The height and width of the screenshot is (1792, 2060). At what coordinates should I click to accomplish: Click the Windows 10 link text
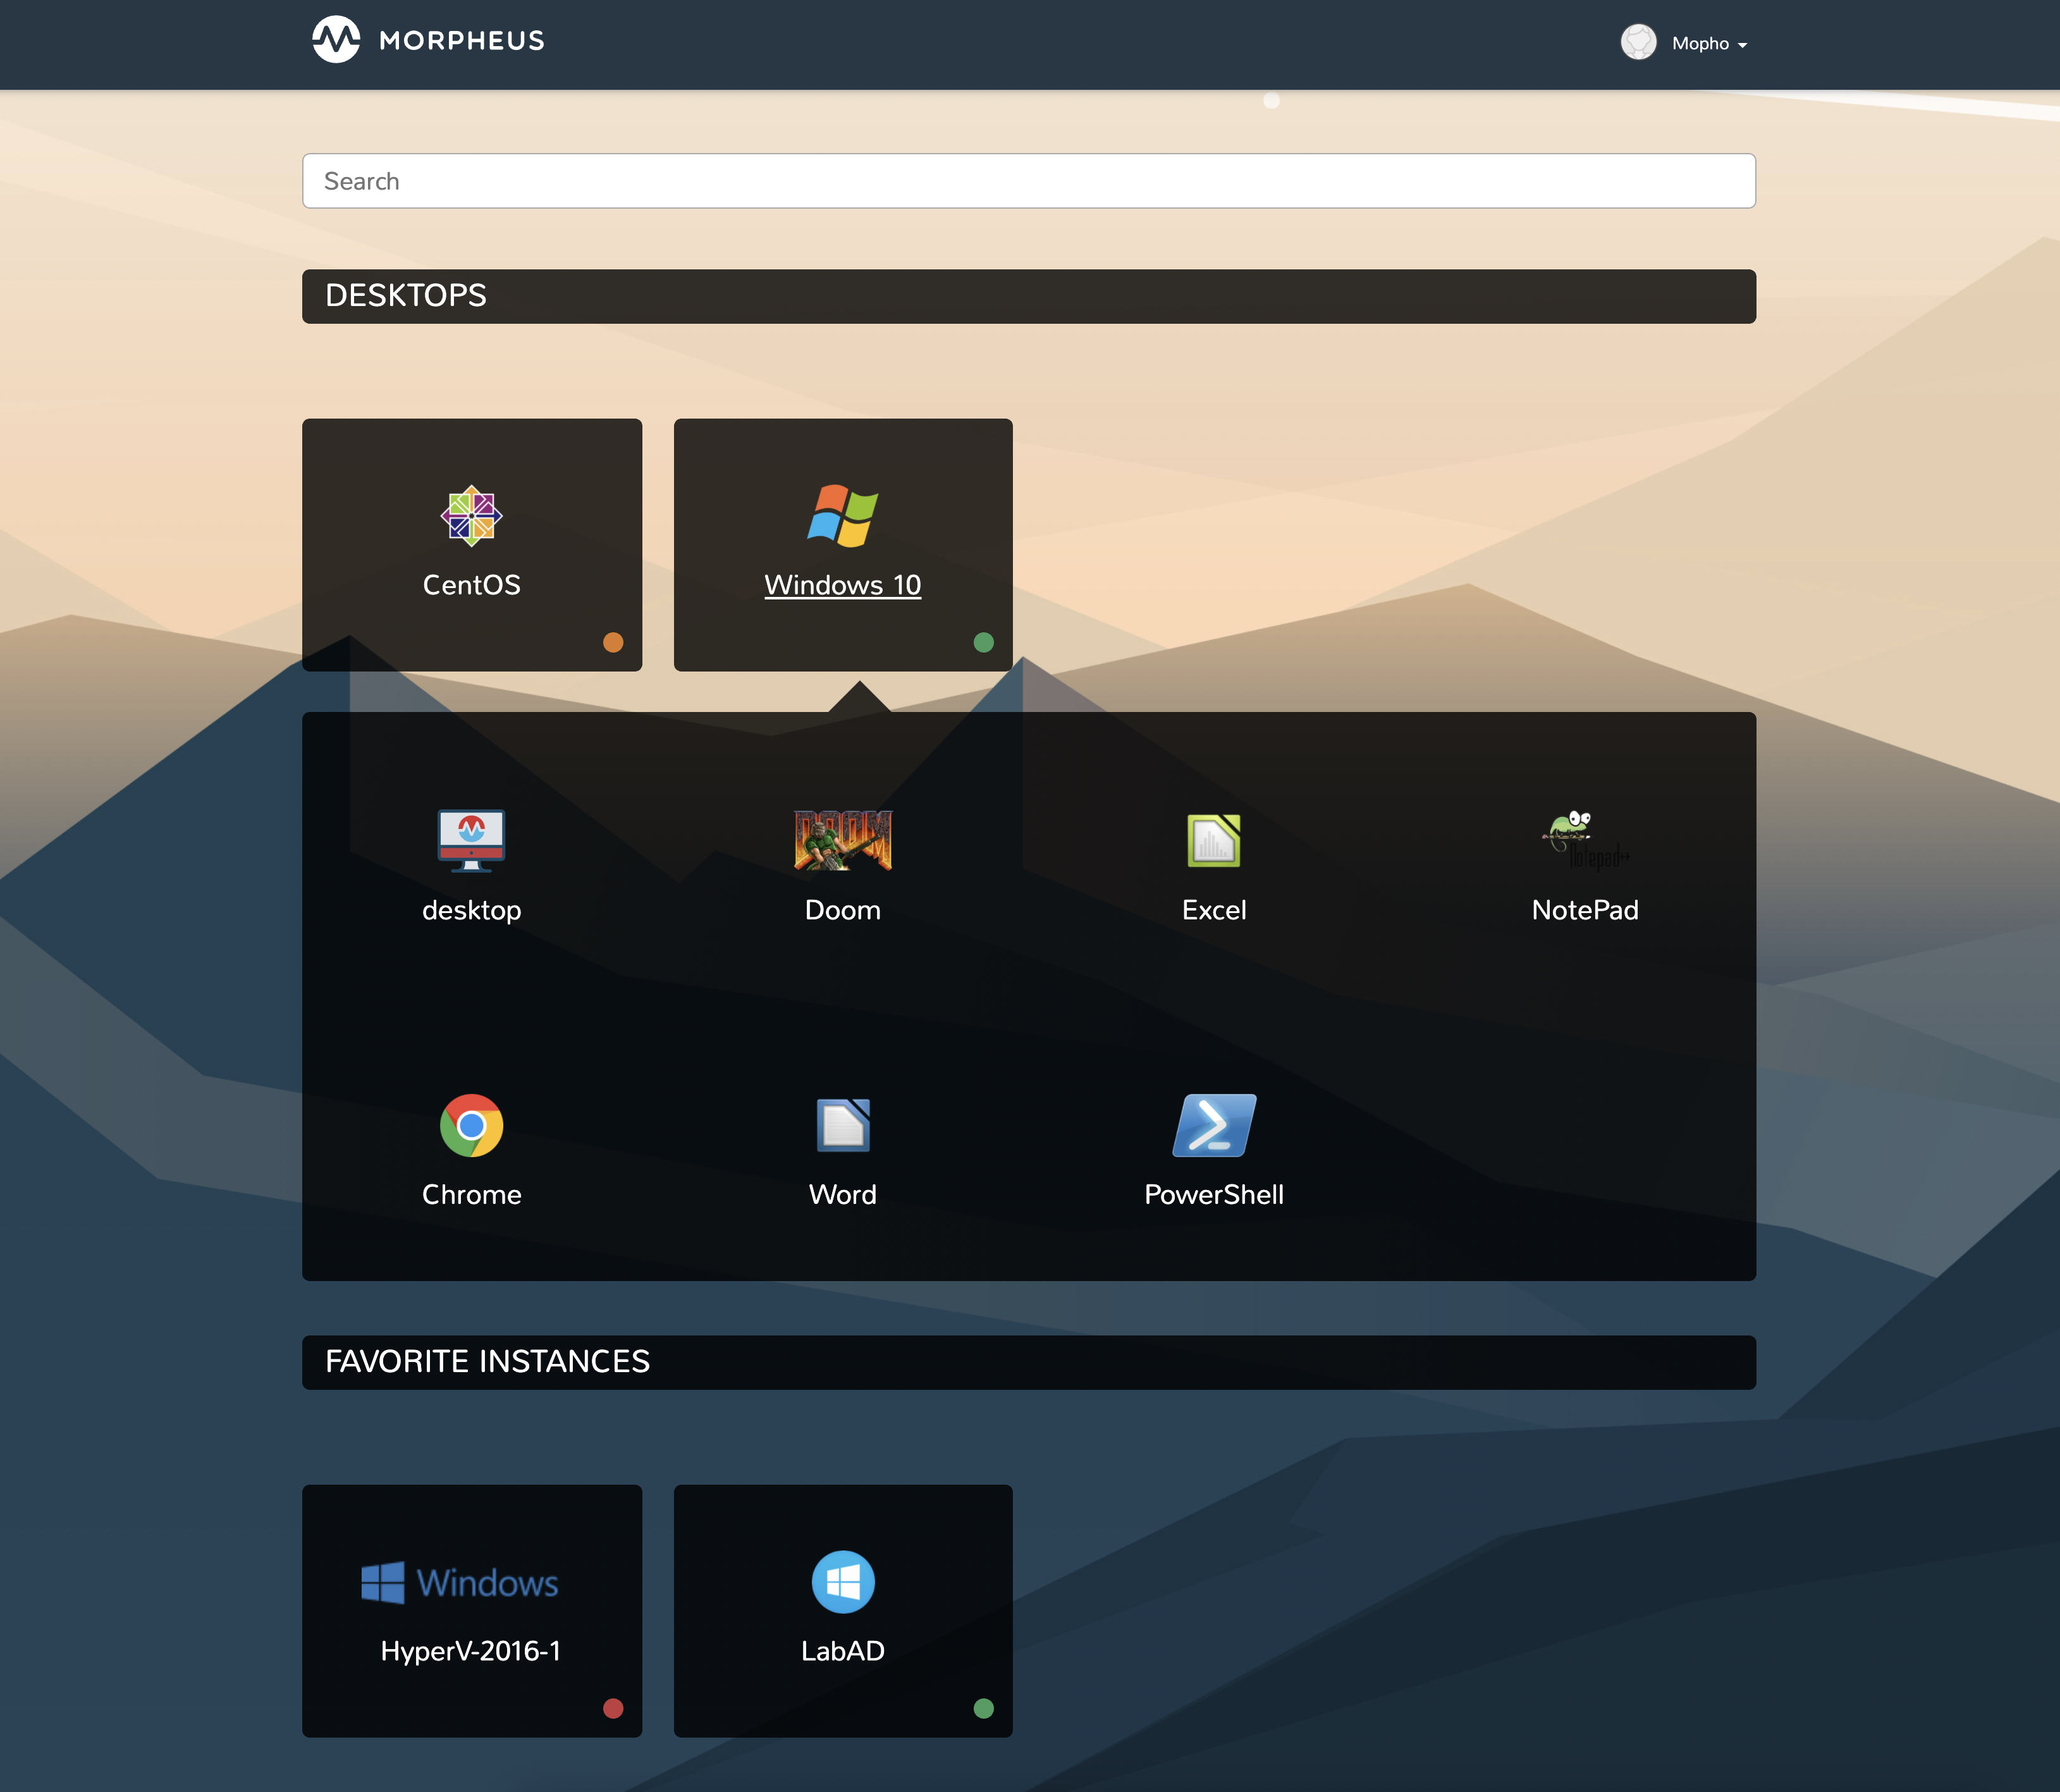point(842,585)
